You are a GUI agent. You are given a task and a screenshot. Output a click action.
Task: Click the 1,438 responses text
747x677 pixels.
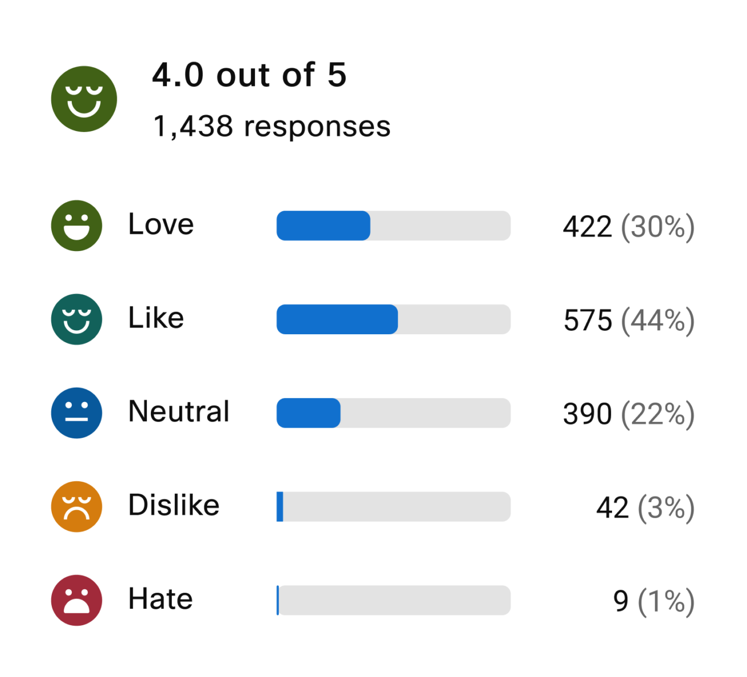(272, 126)
